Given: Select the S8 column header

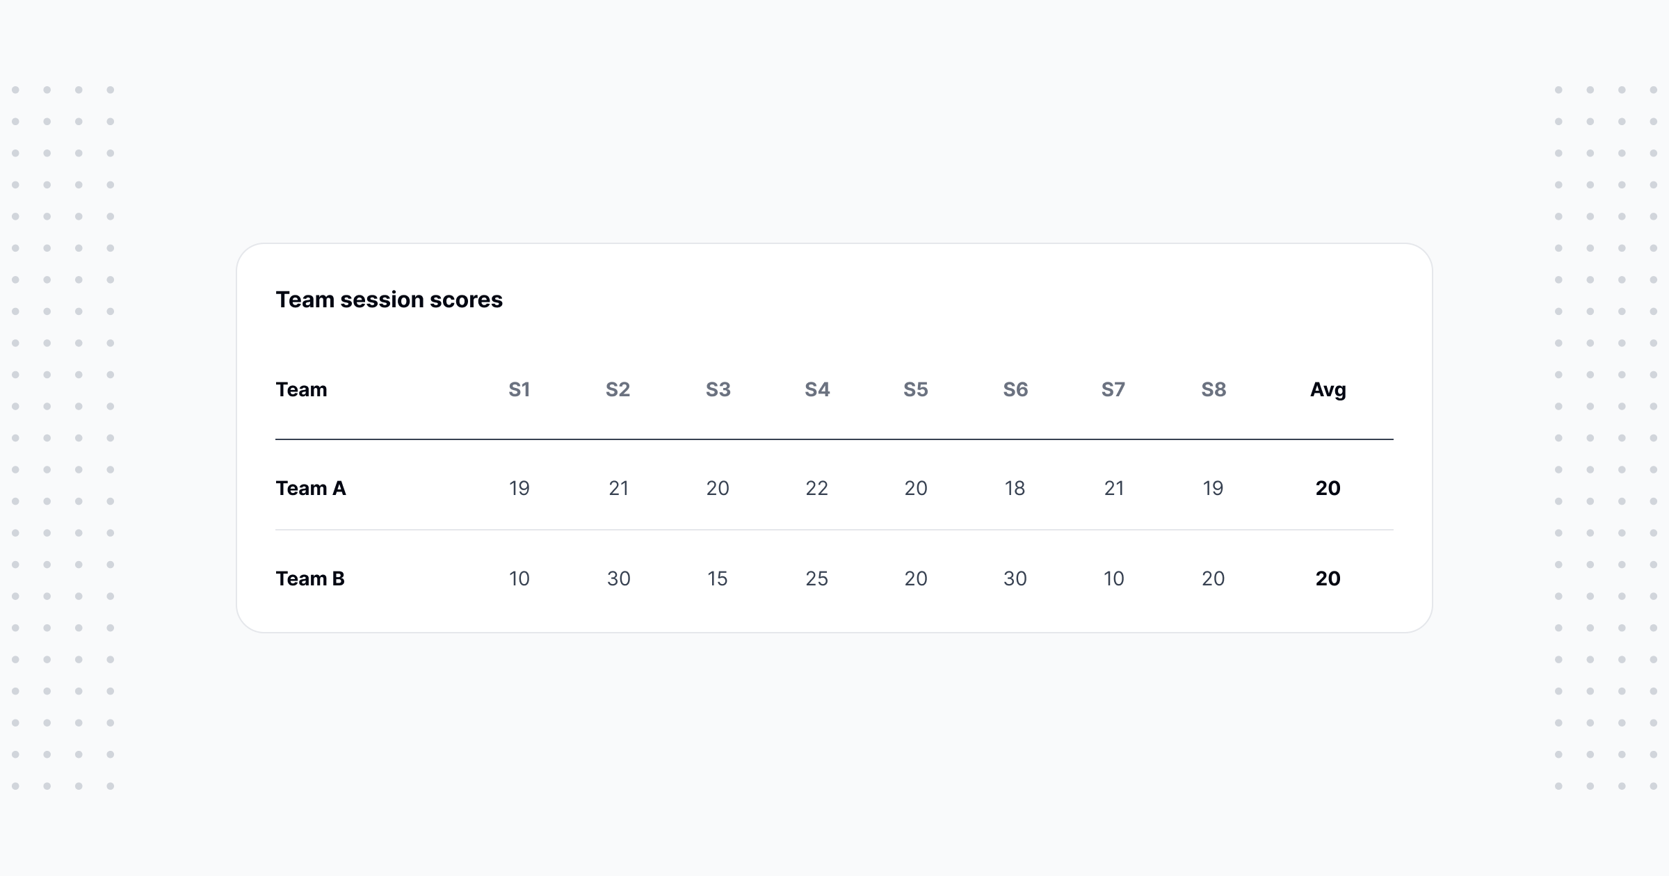Looking at the screenshot, I should coord(1214,389).
